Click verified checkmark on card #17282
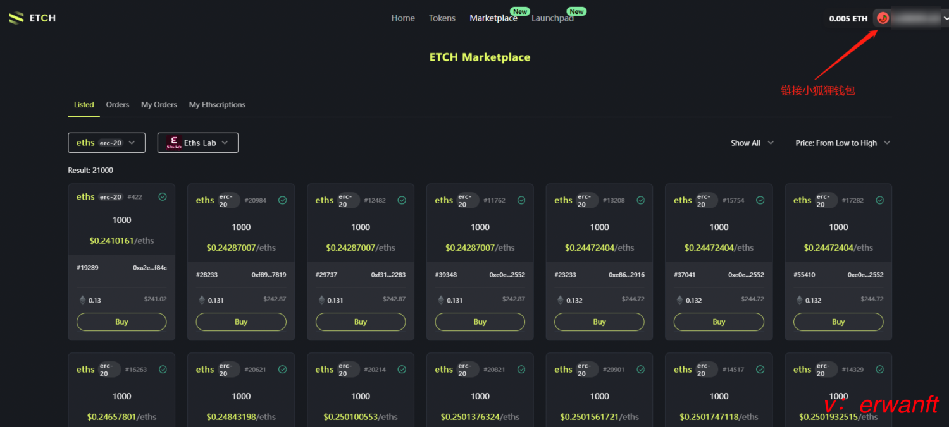 coord(879,200)
